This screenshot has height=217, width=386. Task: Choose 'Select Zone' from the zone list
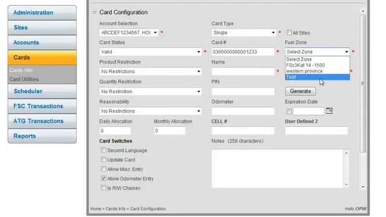pyautogui.click(x=317, y=59)
